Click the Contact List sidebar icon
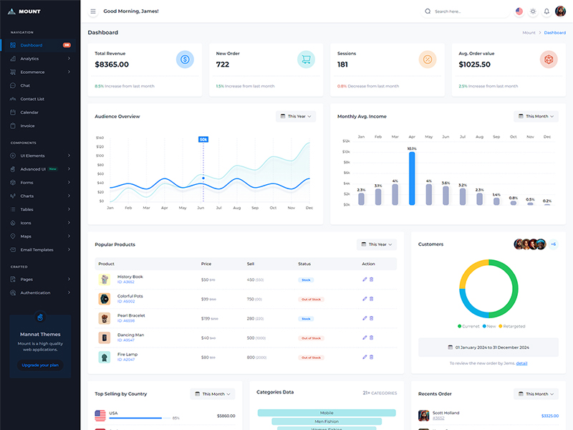 click(x=13, y=99)
